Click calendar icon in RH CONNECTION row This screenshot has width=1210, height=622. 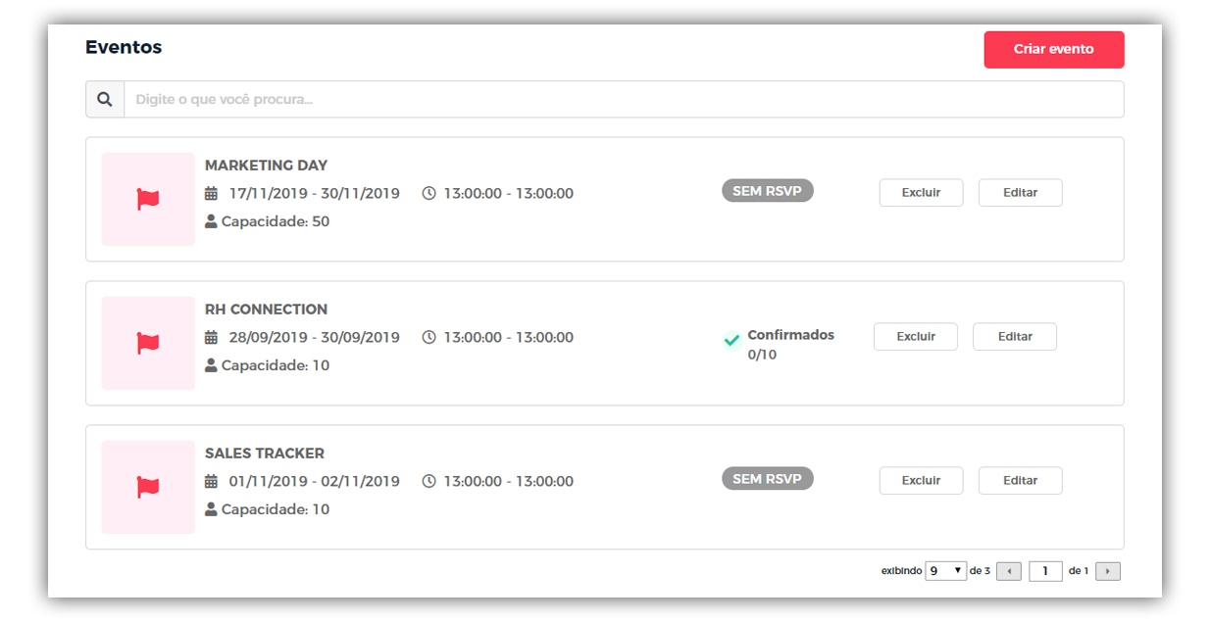point(211,337)
